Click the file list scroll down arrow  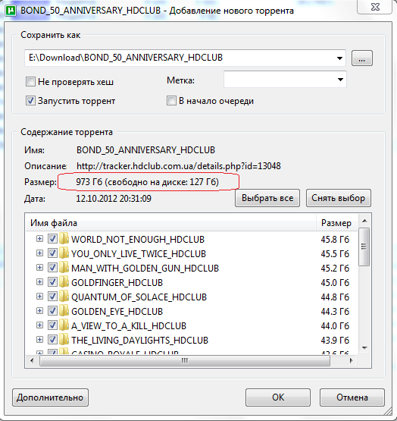[364, 347]
